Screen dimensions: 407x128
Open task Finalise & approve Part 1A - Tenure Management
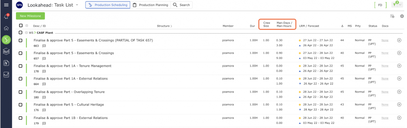(x=72, y=66)
